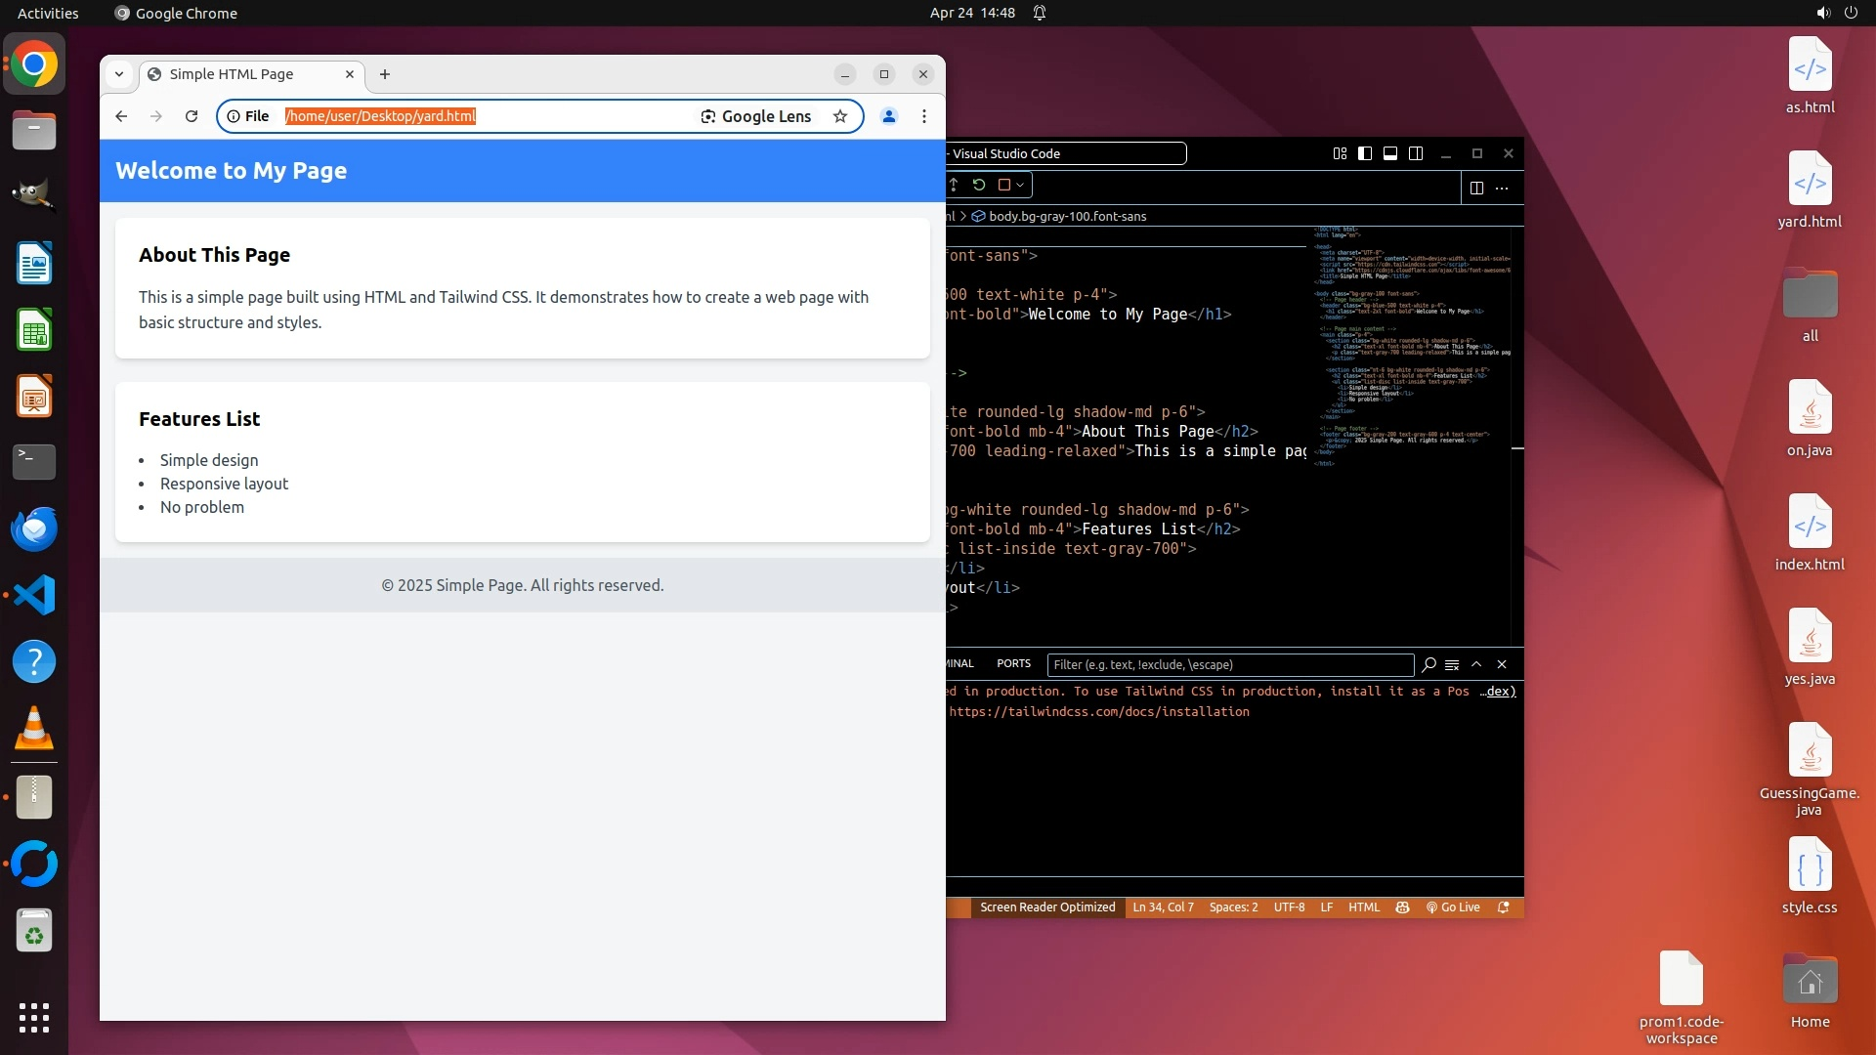
Task: Click the debug stop square button
Action: pos(1003,185)
